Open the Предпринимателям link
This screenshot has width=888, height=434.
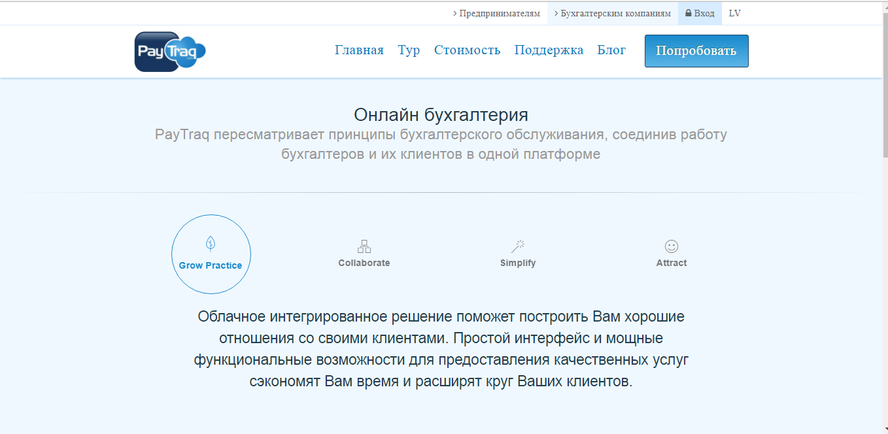point(500,12)
